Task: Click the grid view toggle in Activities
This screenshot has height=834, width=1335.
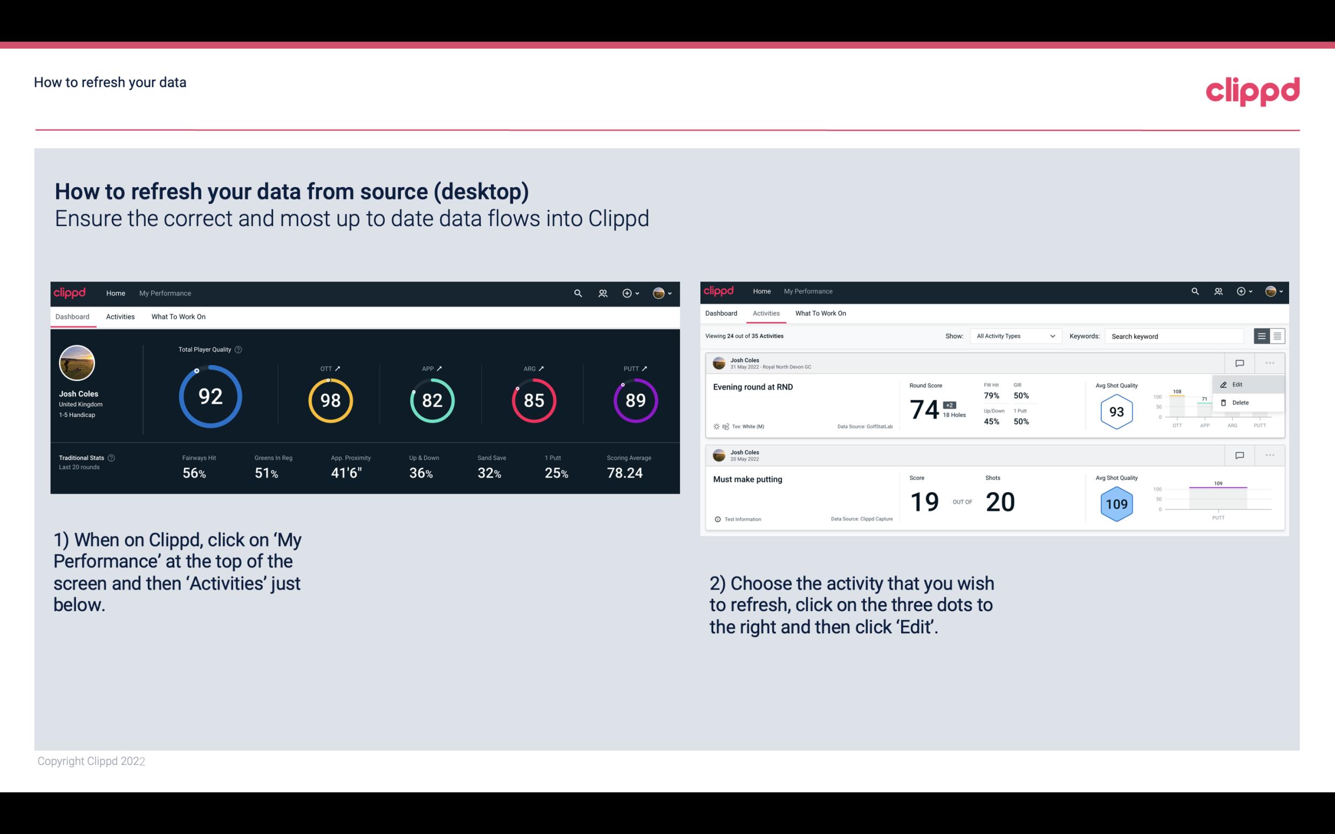Action: point(1276,336)
